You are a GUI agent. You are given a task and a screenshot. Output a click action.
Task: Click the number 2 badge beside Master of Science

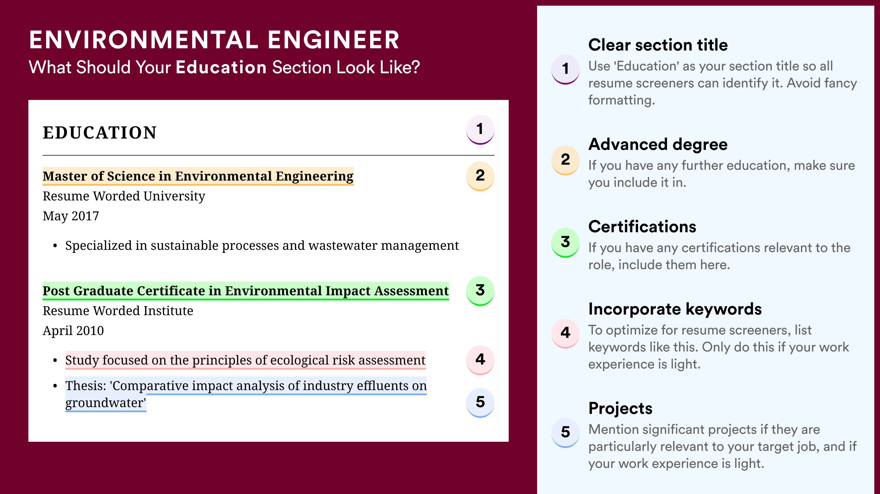pyautogui.click(x=480, y=176)
